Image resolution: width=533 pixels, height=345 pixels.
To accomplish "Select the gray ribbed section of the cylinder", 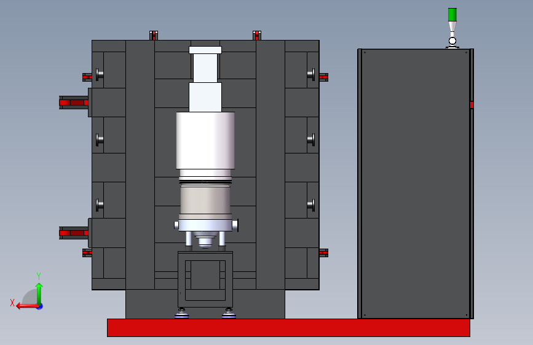I will click(x=205, y=200).
